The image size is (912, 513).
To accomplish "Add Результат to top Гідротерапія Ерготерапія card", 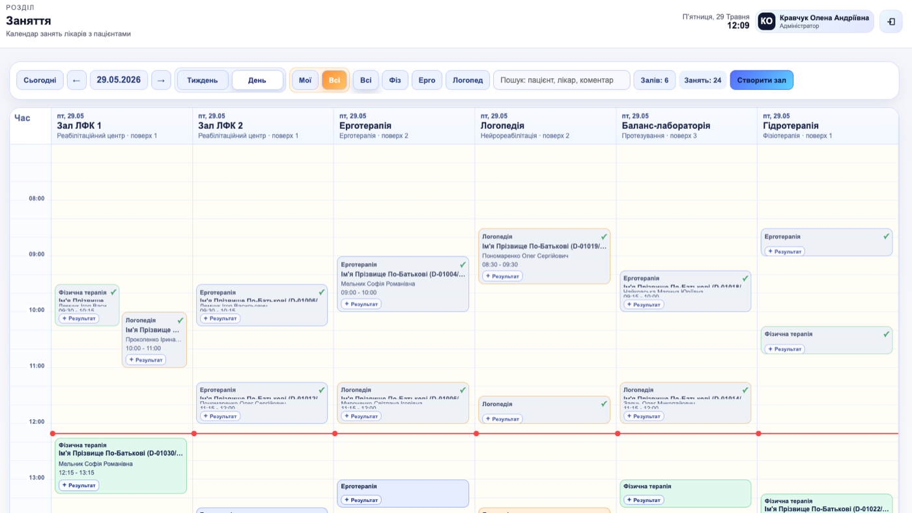I will click(784, 251).
